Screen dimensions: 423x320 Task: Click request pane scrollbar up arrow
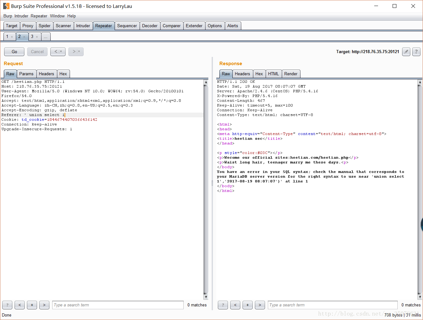pyautogui.click(x=206, y=82)
